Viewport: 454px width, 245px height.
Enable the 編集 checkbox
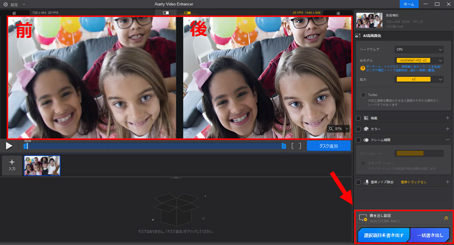(x=358, y=118)
